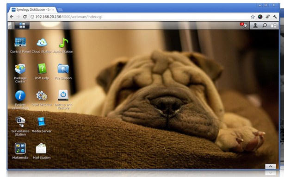Click the browser back arrow
The width and height of the screenshot is (284, 177).
pos(12,17)
